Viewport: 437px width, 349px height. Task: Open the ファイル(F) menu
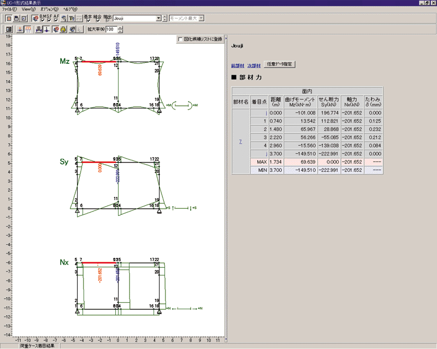[9, 10]
